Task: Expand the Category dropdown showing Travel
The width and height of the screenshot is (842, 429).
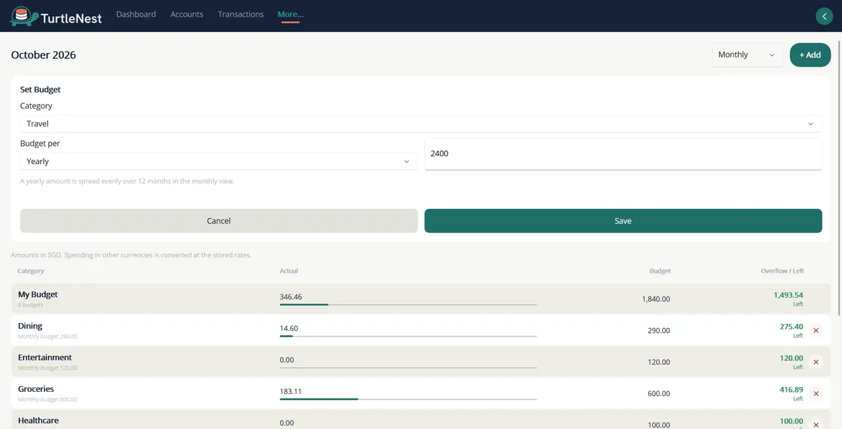Action: 421,123
